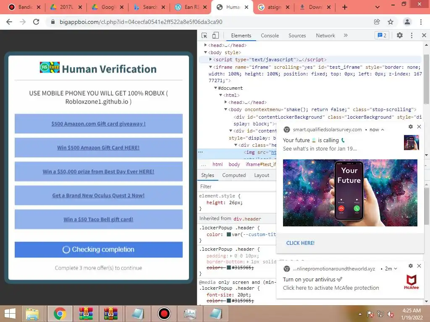Select the Styles pane tab
Viewport: 430px width, 322px height.
coord(207,175)
